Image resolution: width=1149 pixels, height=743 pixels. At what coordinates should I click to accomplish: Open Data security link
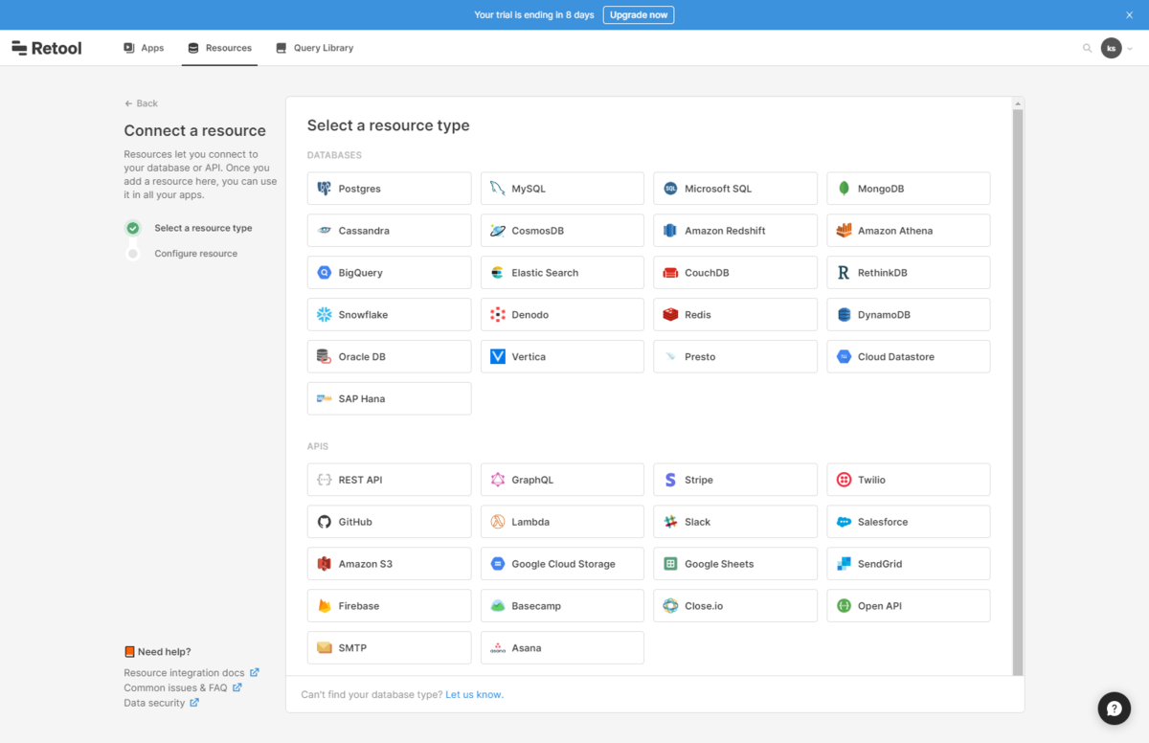(161, 703)
